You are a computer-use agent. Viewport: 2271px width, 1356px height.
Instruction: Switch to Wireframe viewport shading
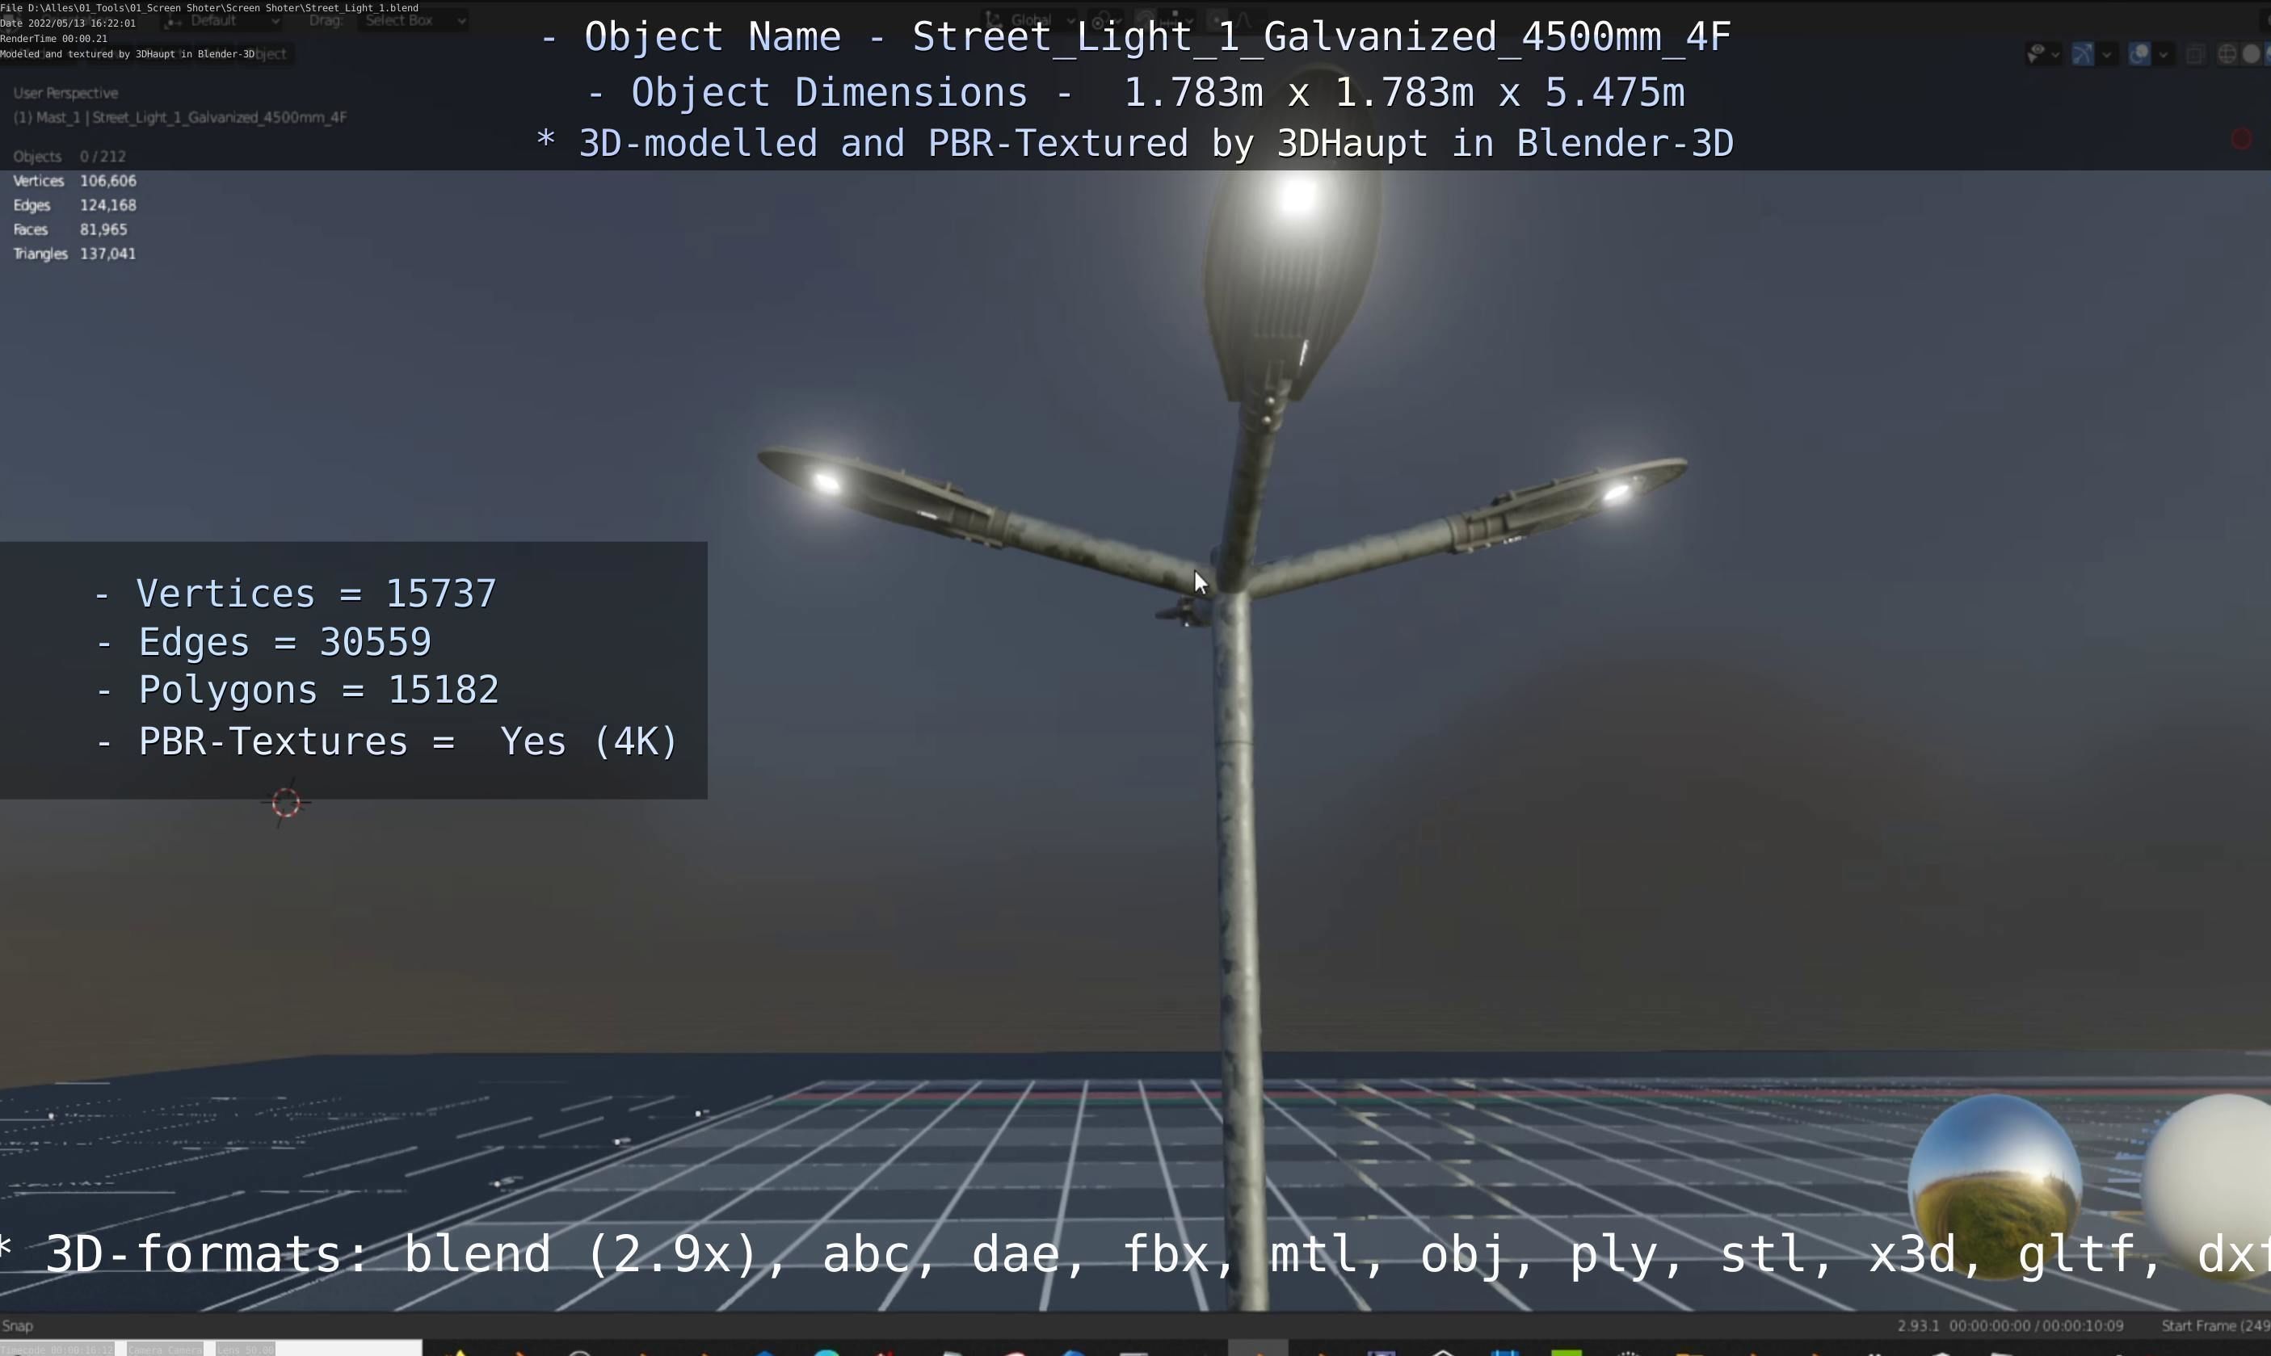[x=2228, y=55]
